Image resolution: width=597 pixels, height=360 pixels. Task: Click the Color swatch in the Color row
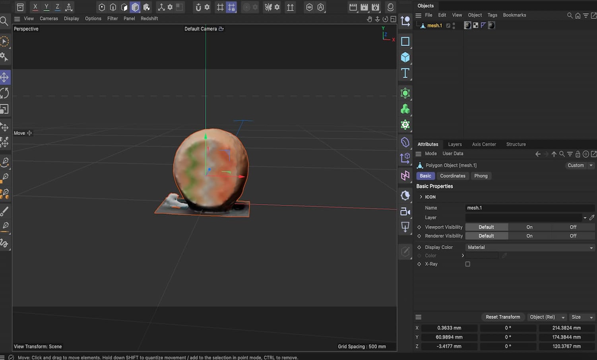click(x=481, y=255)
